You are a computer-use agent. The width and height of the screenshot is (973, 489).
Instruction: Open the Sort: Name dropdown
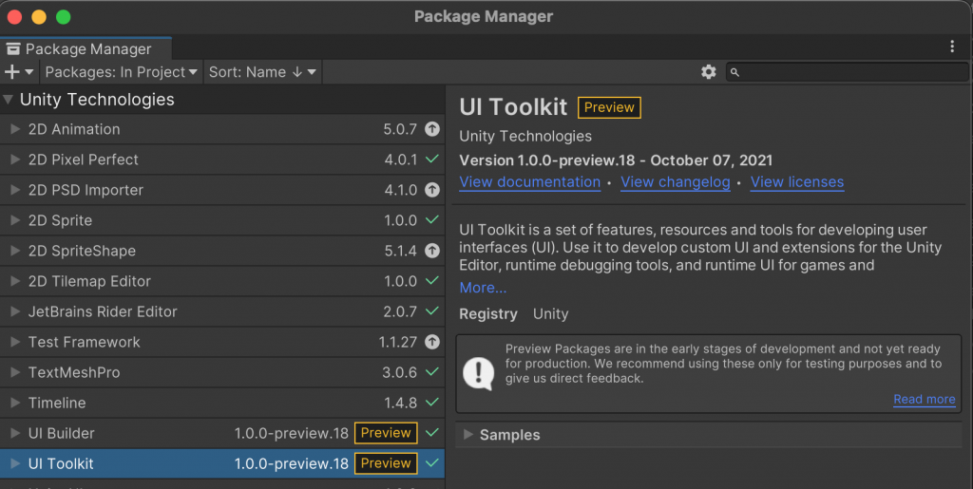tap(262, 72)
